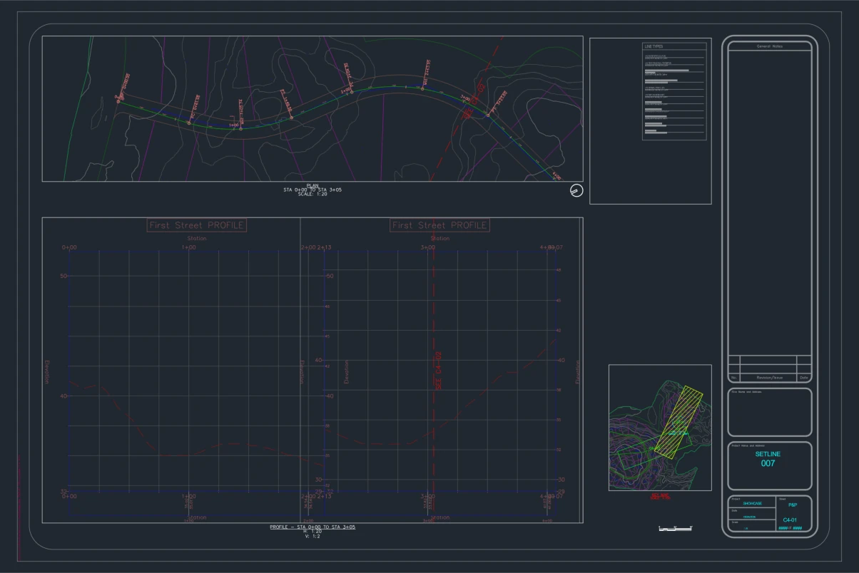Viewport: 859px width, 573px height.
Task: Select elevation 40 label on left profile axis
Action: pos(63,396)
